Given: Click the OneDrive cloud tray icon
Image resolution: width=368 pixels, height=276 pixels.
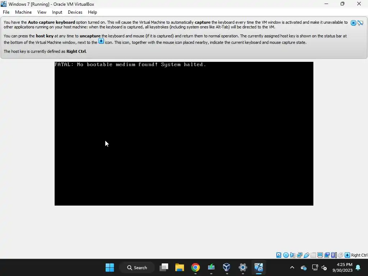Looking at the screenshot, I should click(x=303, y=267).
